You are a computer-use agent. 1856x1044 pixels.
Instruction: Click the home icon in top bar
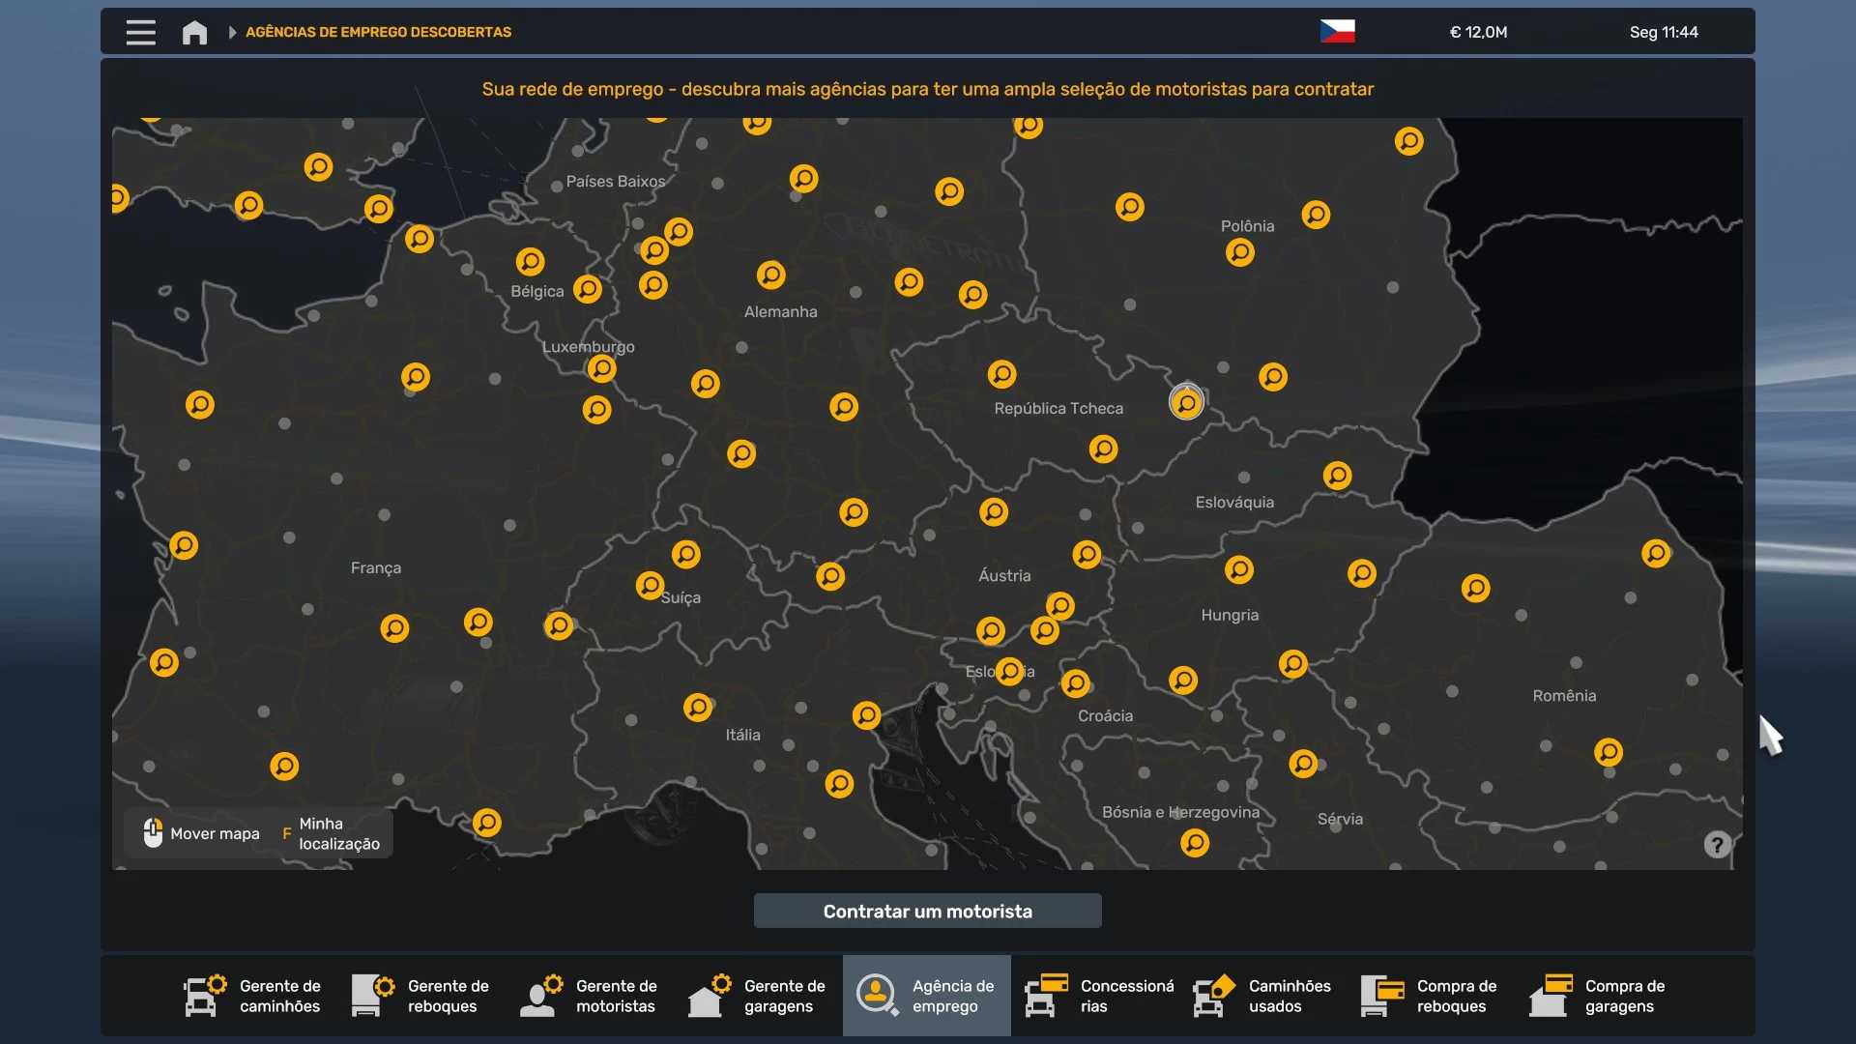(x=194, y=33)
